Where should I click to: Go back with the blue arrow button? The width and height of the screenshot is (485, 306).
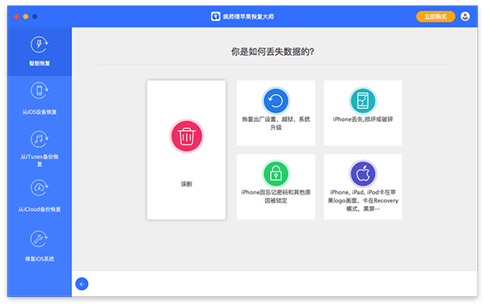click(82, 284)
